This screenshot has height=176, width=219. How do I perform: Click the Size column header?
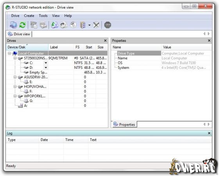pyautogui.click(x=102, y=47)
